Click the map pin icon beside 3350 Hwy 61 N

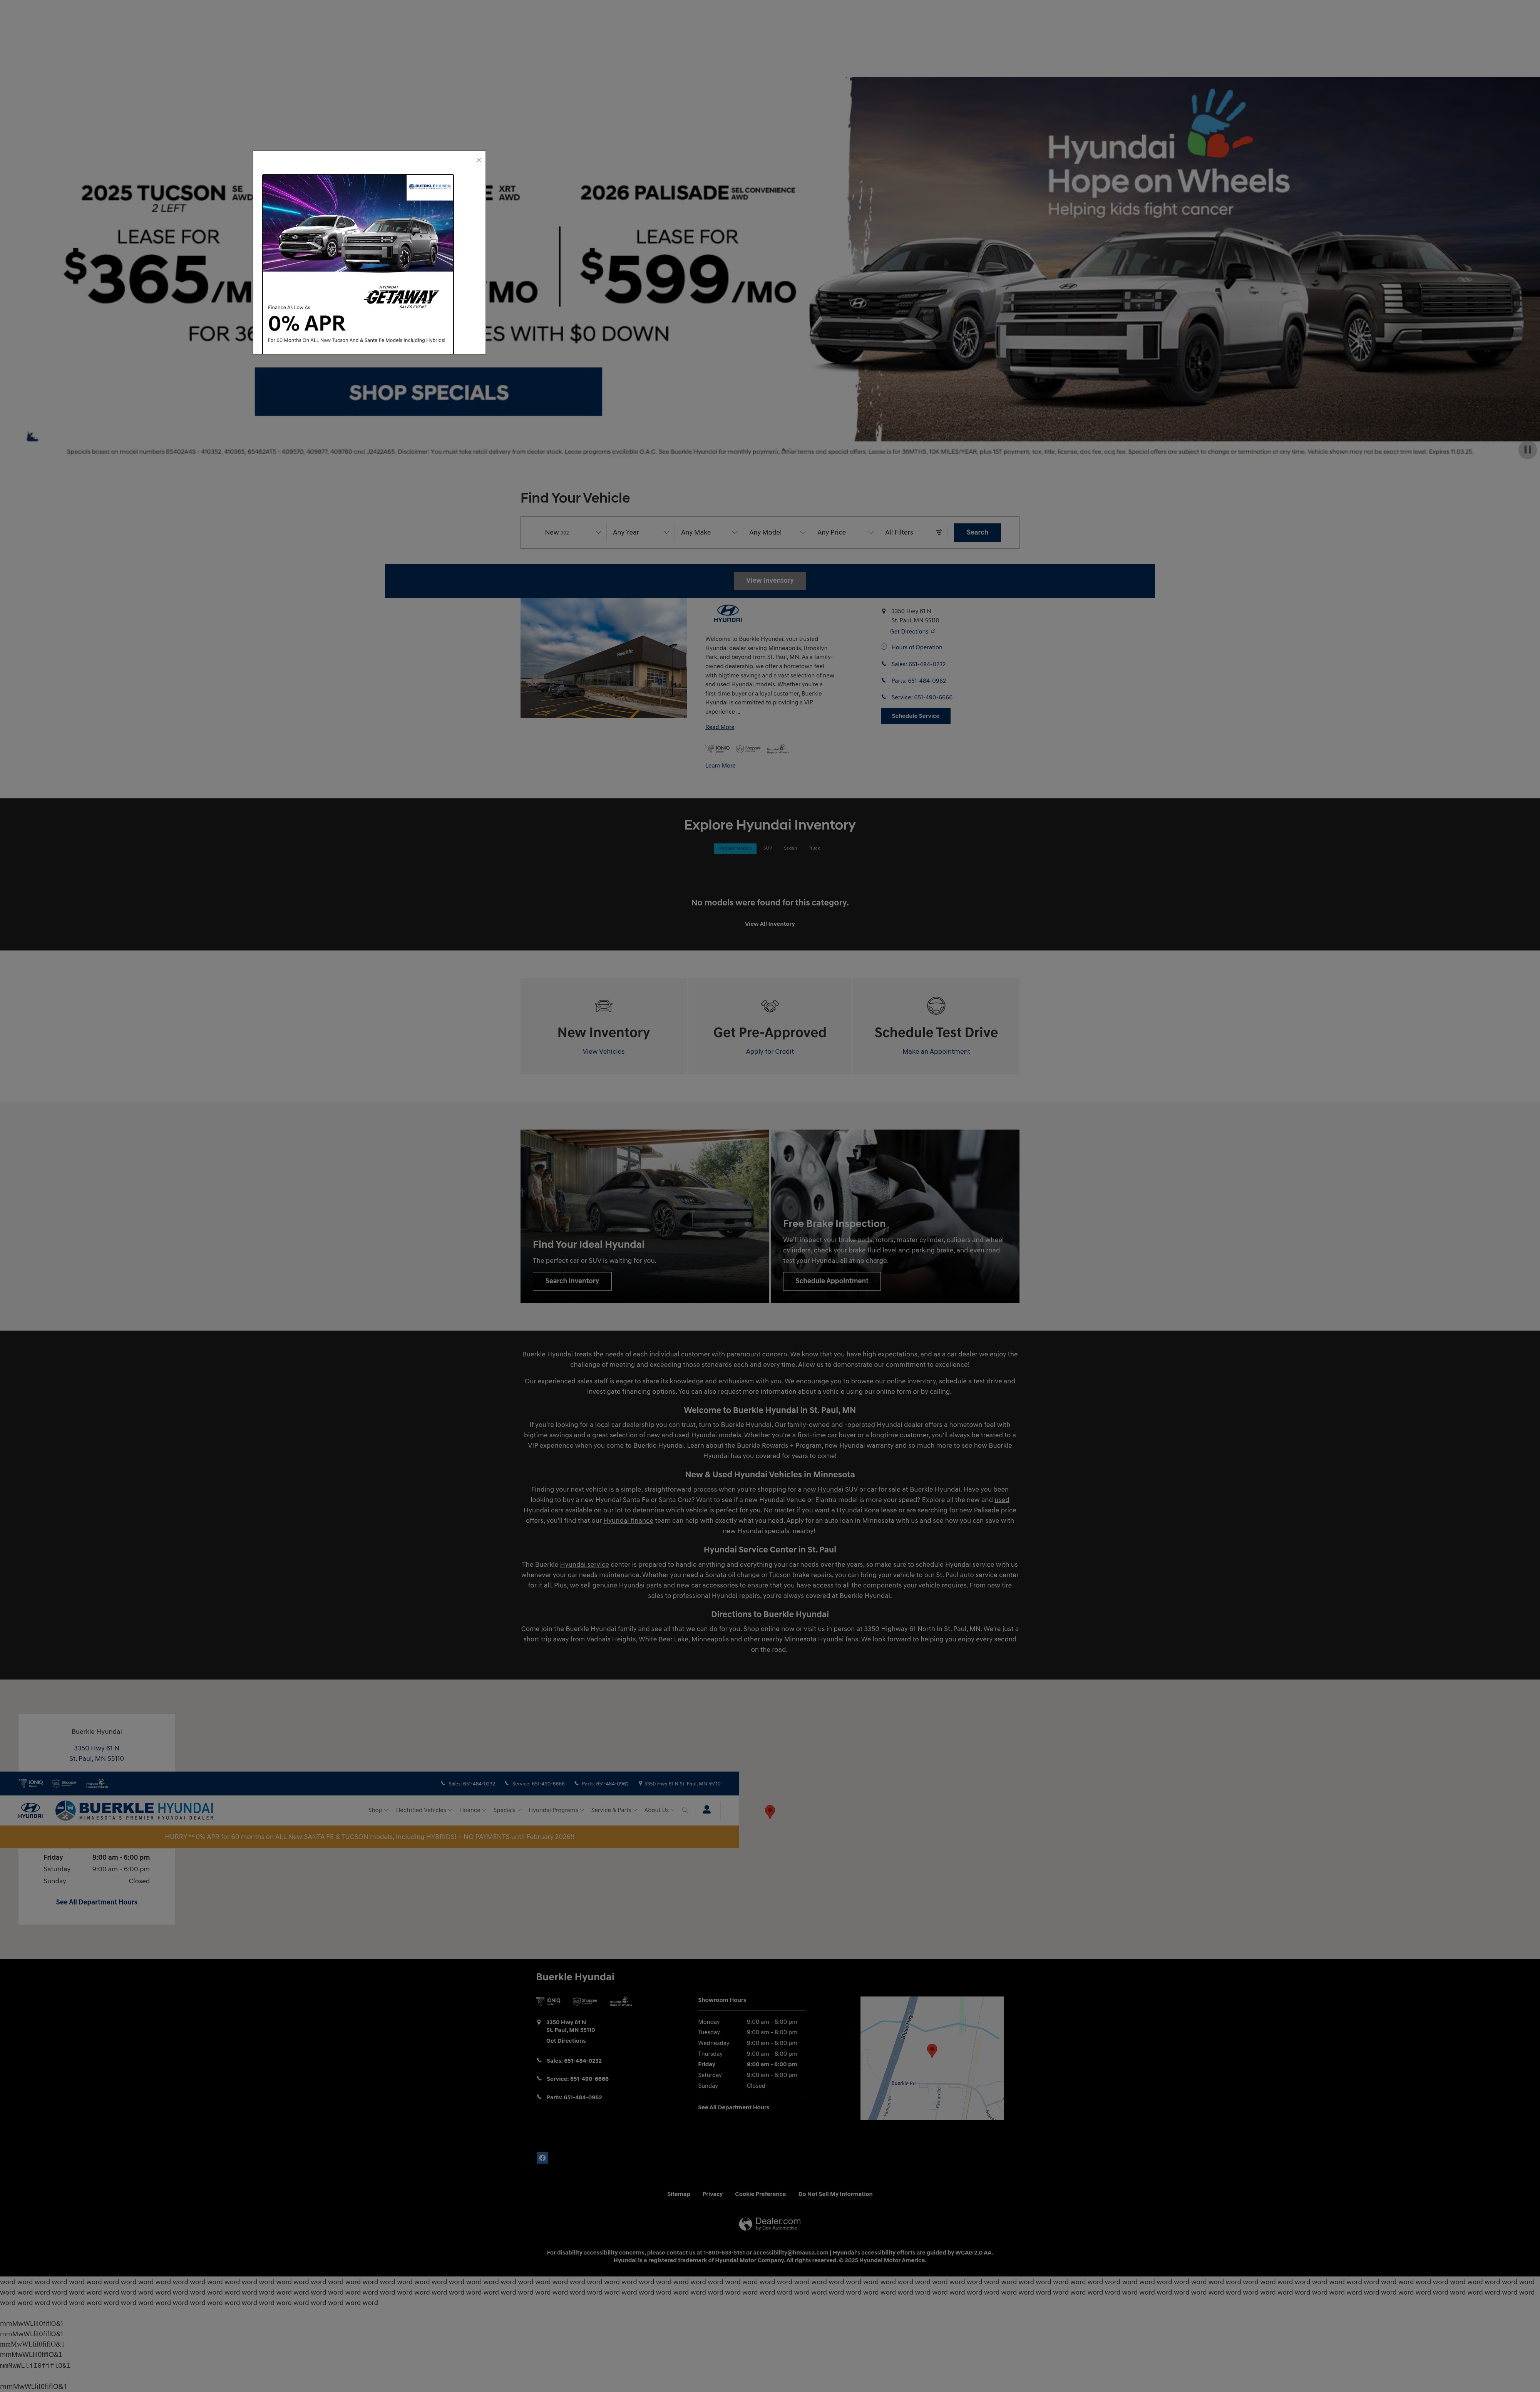pos(884,611)
